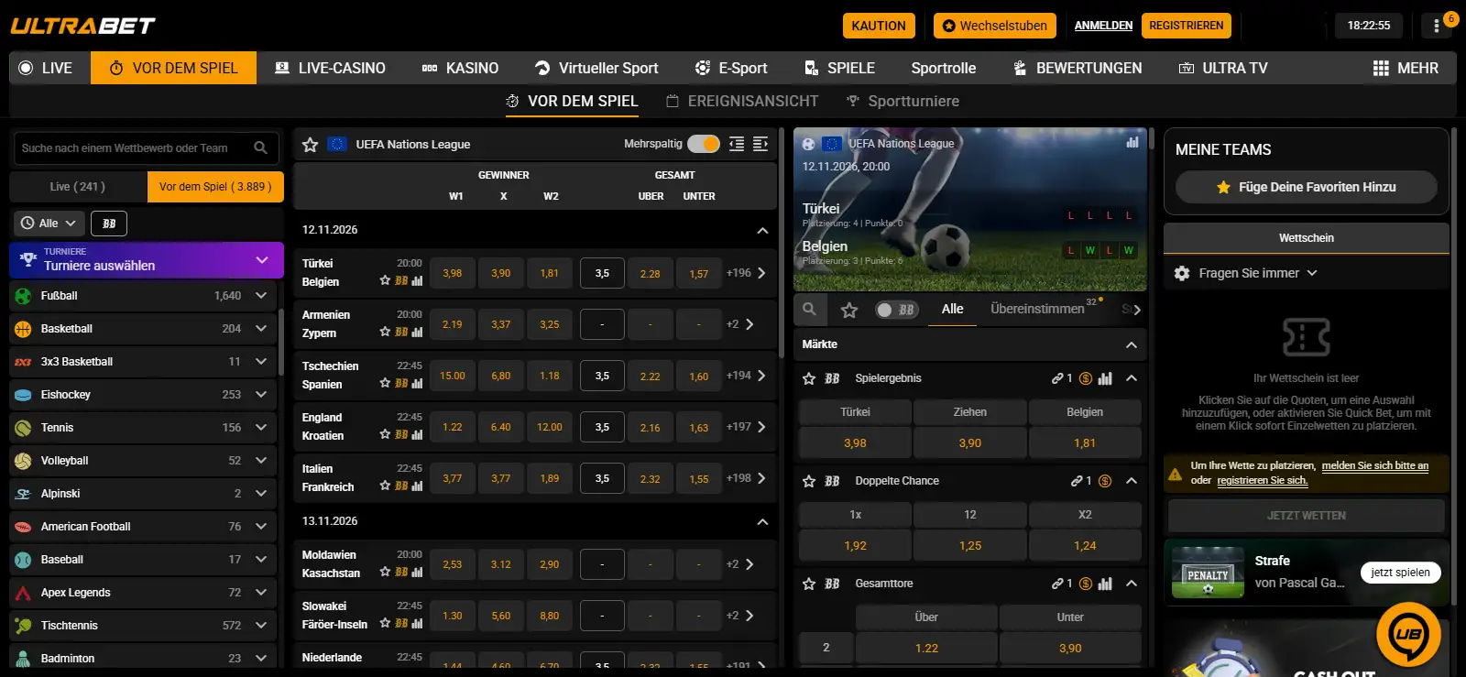The width and height of the screenshot is (1466, 677).
Task: Click the search magnifier in the competition search box
Action: tap(260, 147)
